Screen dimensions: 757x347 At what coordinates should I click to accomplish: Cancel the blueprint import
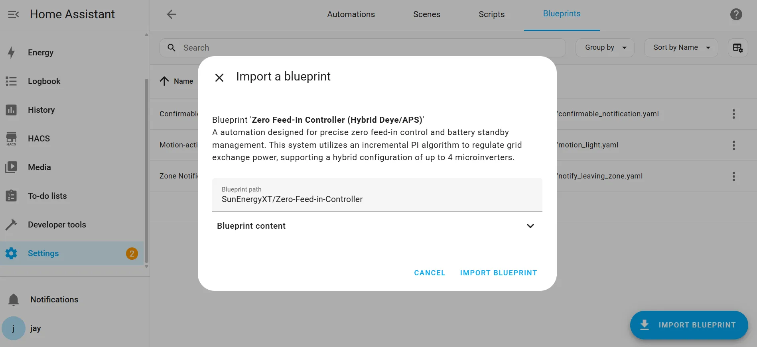(x=430, y=273)
